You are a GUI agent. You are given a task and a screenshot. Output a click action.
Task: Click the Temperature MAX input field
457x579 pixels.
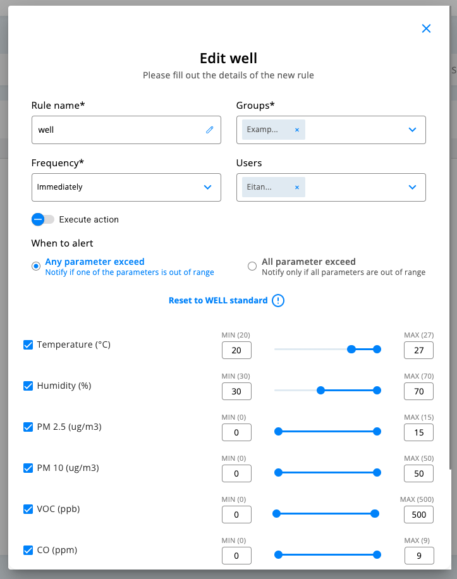click(x=419, y=350)
